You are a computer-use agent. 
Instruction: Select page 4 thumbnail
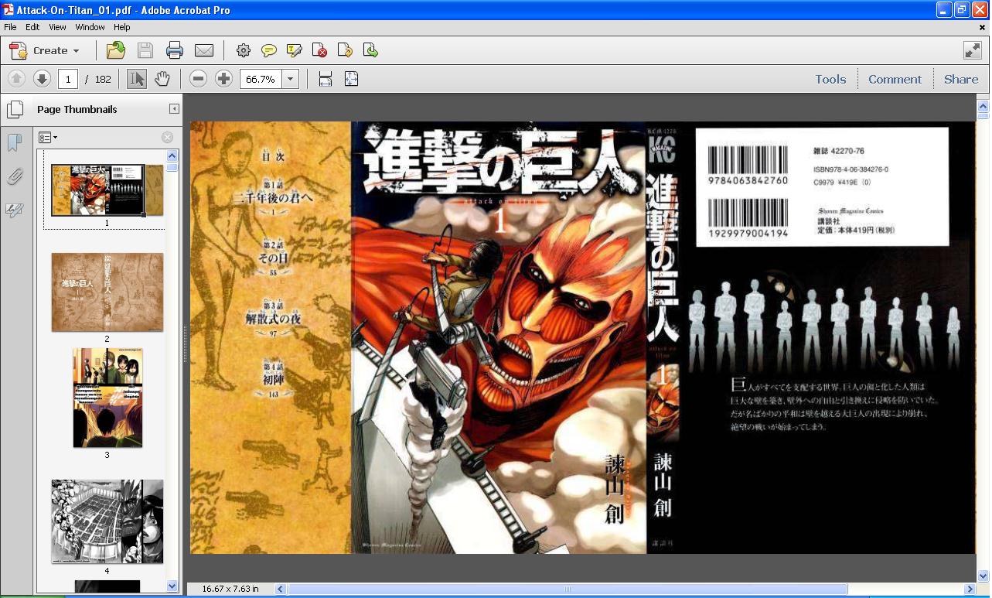tap(107, 521)
